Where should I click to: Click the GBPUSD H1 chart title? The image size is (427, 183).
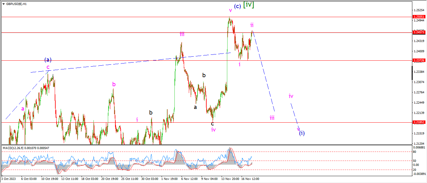click(16, 4)
